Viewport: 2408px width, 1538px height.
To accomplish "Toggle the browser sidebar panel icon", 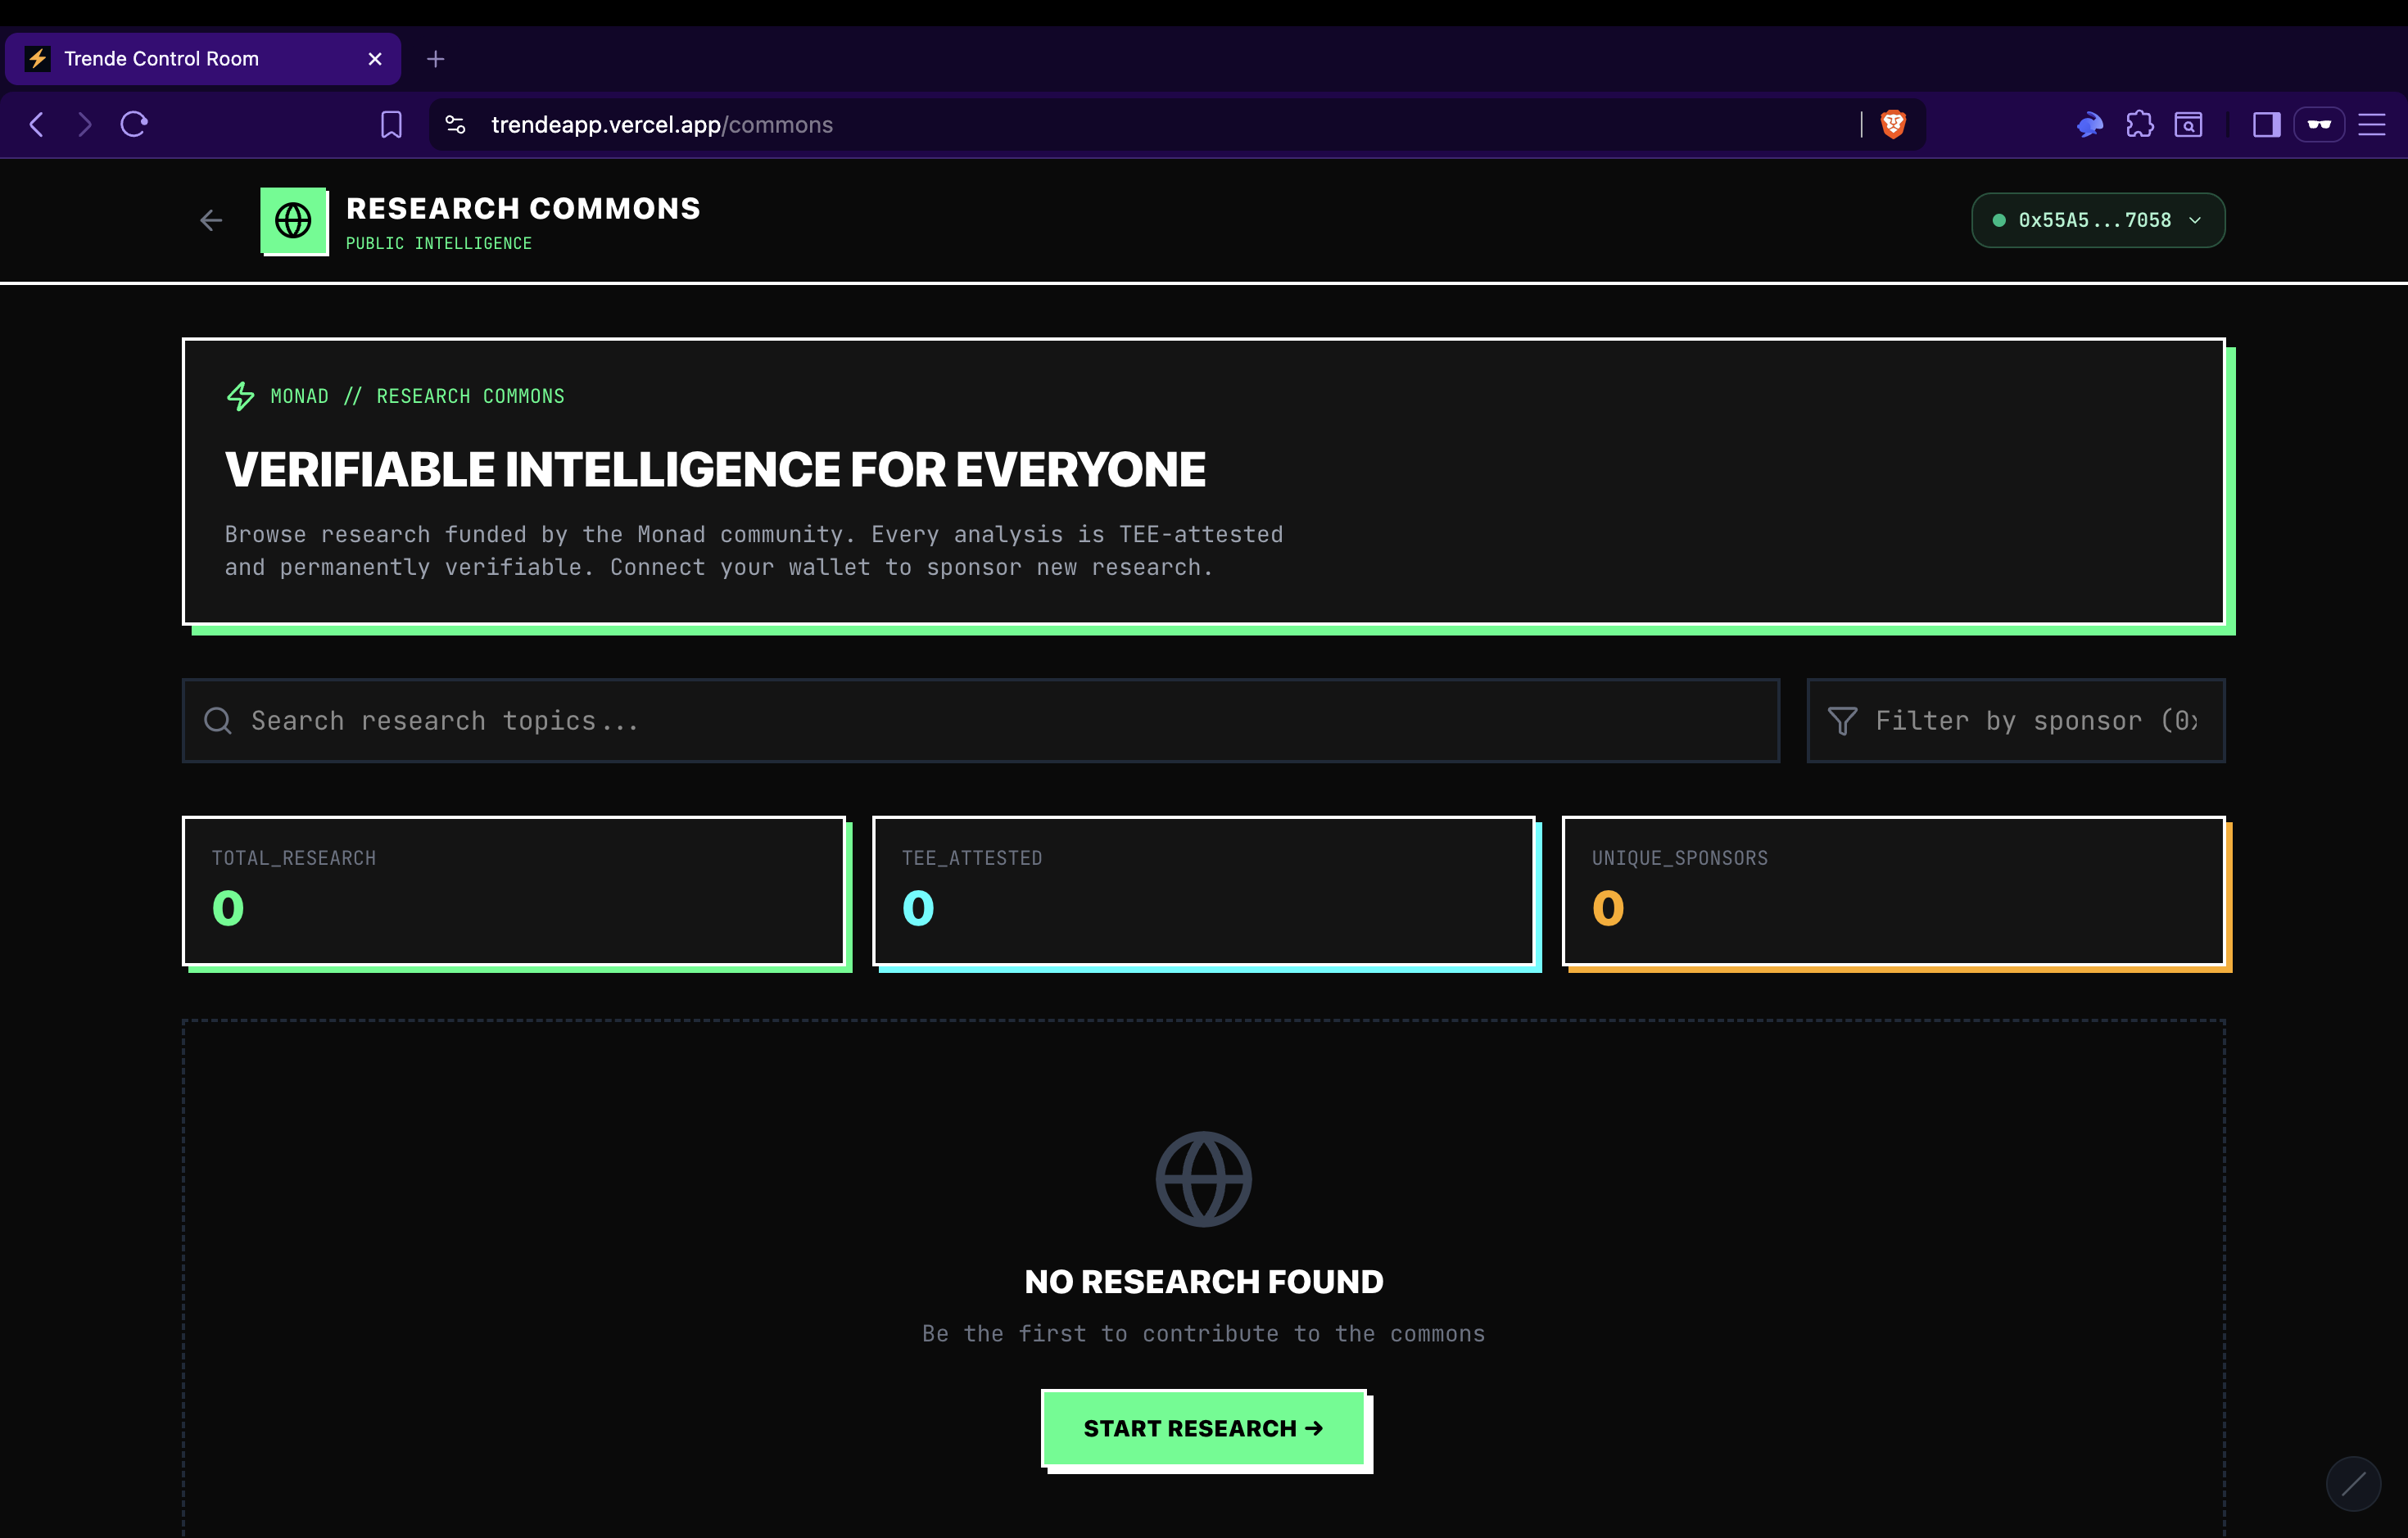I will point(2265,124).
